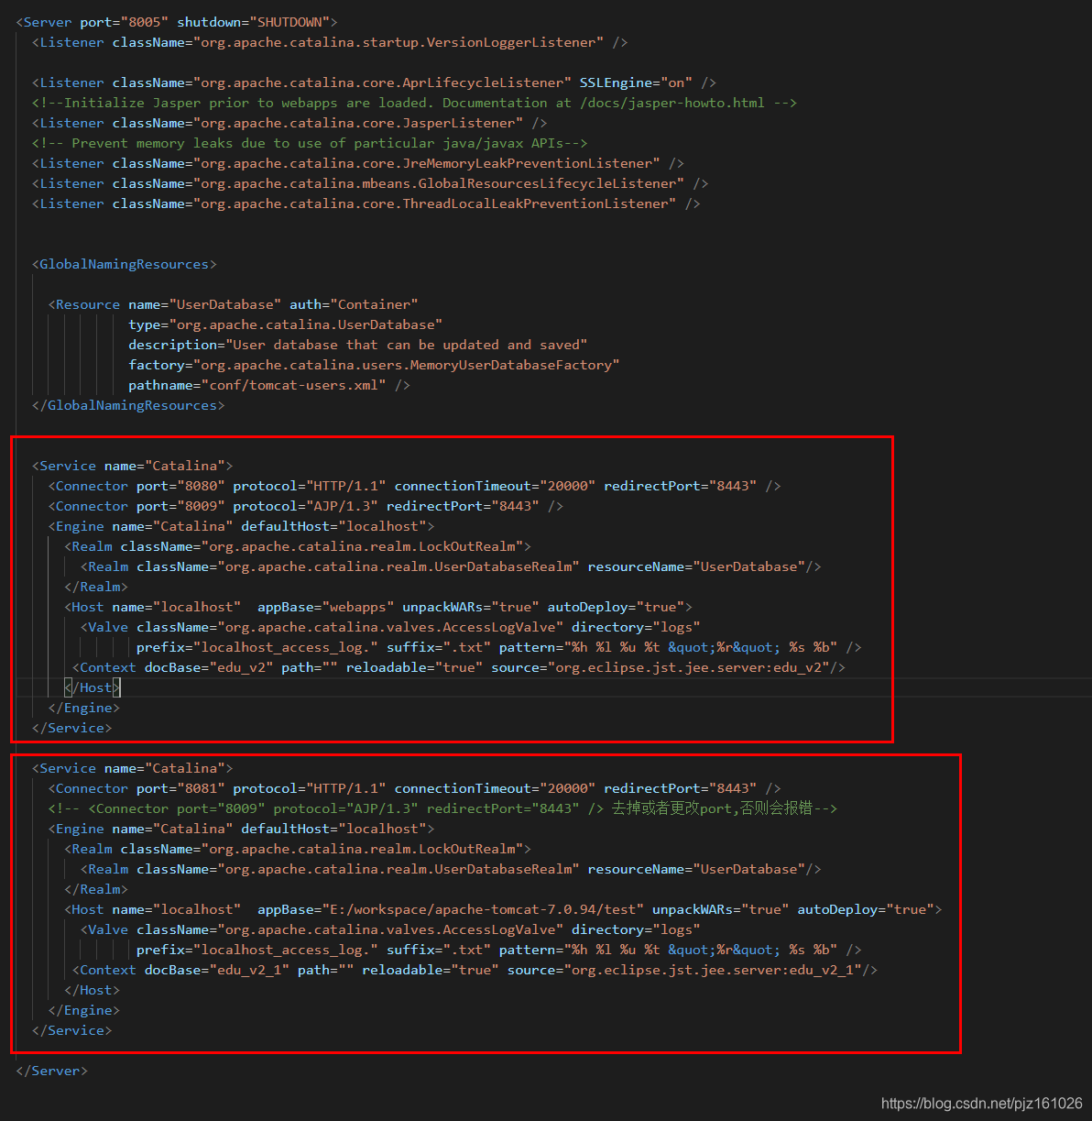
Task: Click the appBase="webapps" attribute
Action: [325, 607]
